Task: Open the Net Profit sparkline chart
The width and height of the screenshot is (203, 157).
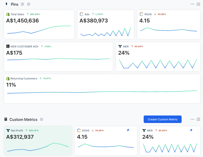Action: 38,147
